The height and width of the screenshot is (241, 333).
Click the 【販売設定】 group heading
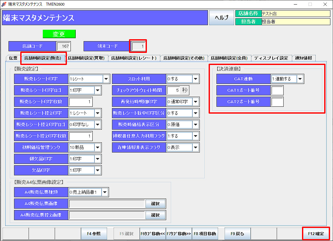click(26, 69)
